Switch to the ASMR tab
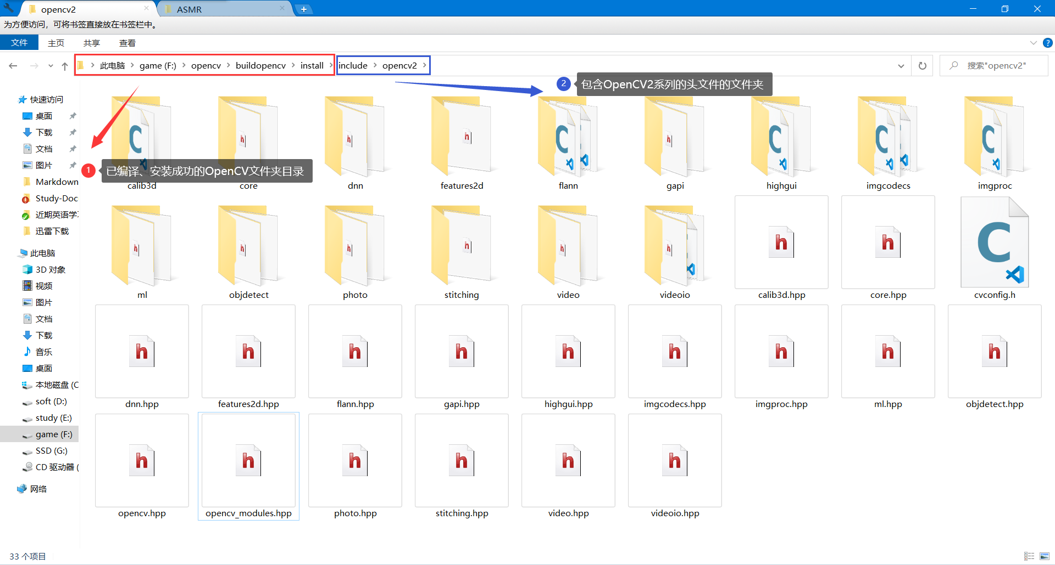This screenshot has width=1055, height=565. coord(225,9)
